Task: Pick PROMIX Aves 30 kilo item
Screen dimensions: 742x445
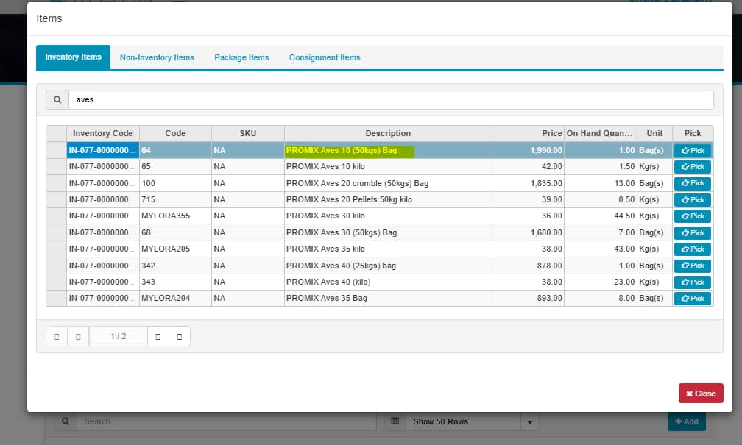Action: (692, 216)
